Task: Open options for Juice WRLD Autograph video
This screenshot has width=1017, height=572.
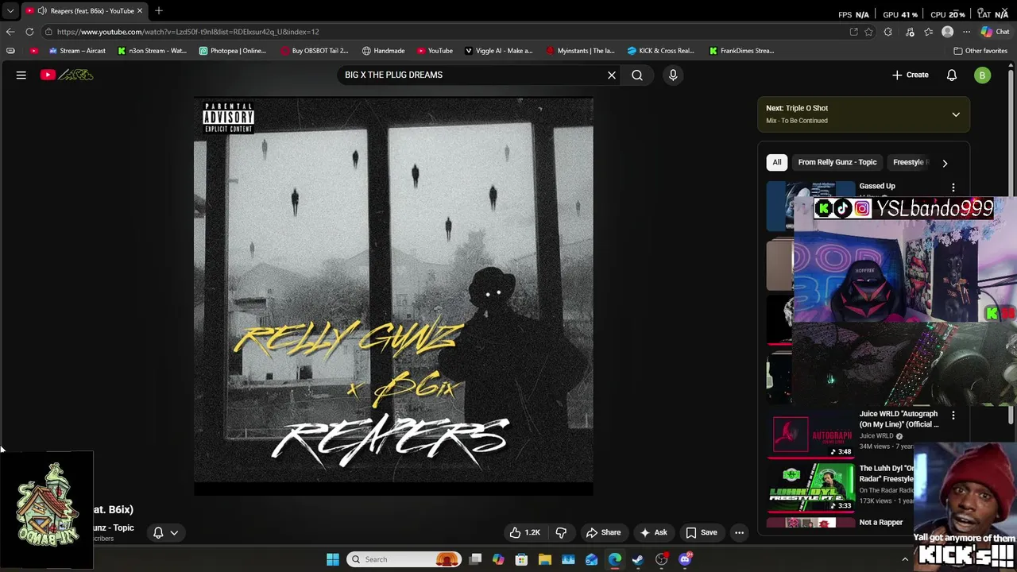Action: [953, 415]
